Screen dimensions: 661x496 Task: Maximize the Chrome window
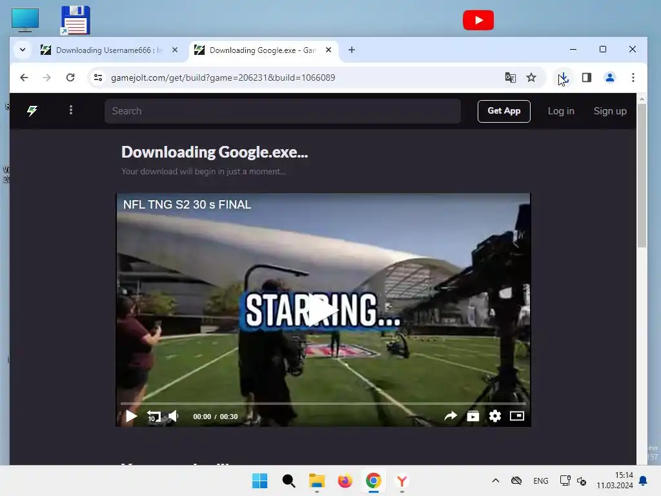click(603, 49)
